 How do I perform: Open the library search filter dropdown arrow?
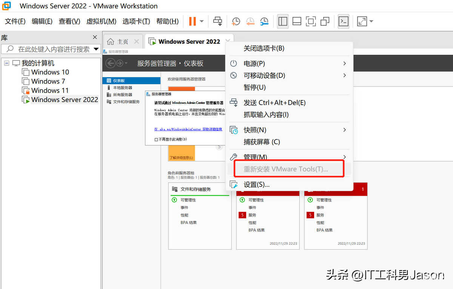pos(96,49)
